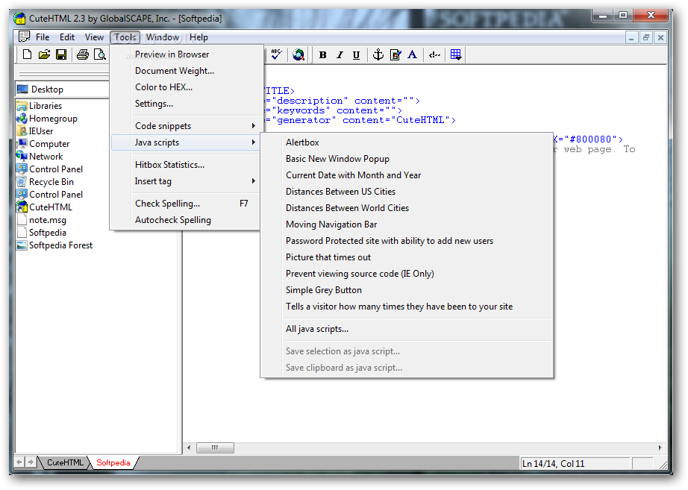The width and height of the screenshot is (688, 490).
Task: Click the horizontal scrollbar thumb
Action: [215, 447]
